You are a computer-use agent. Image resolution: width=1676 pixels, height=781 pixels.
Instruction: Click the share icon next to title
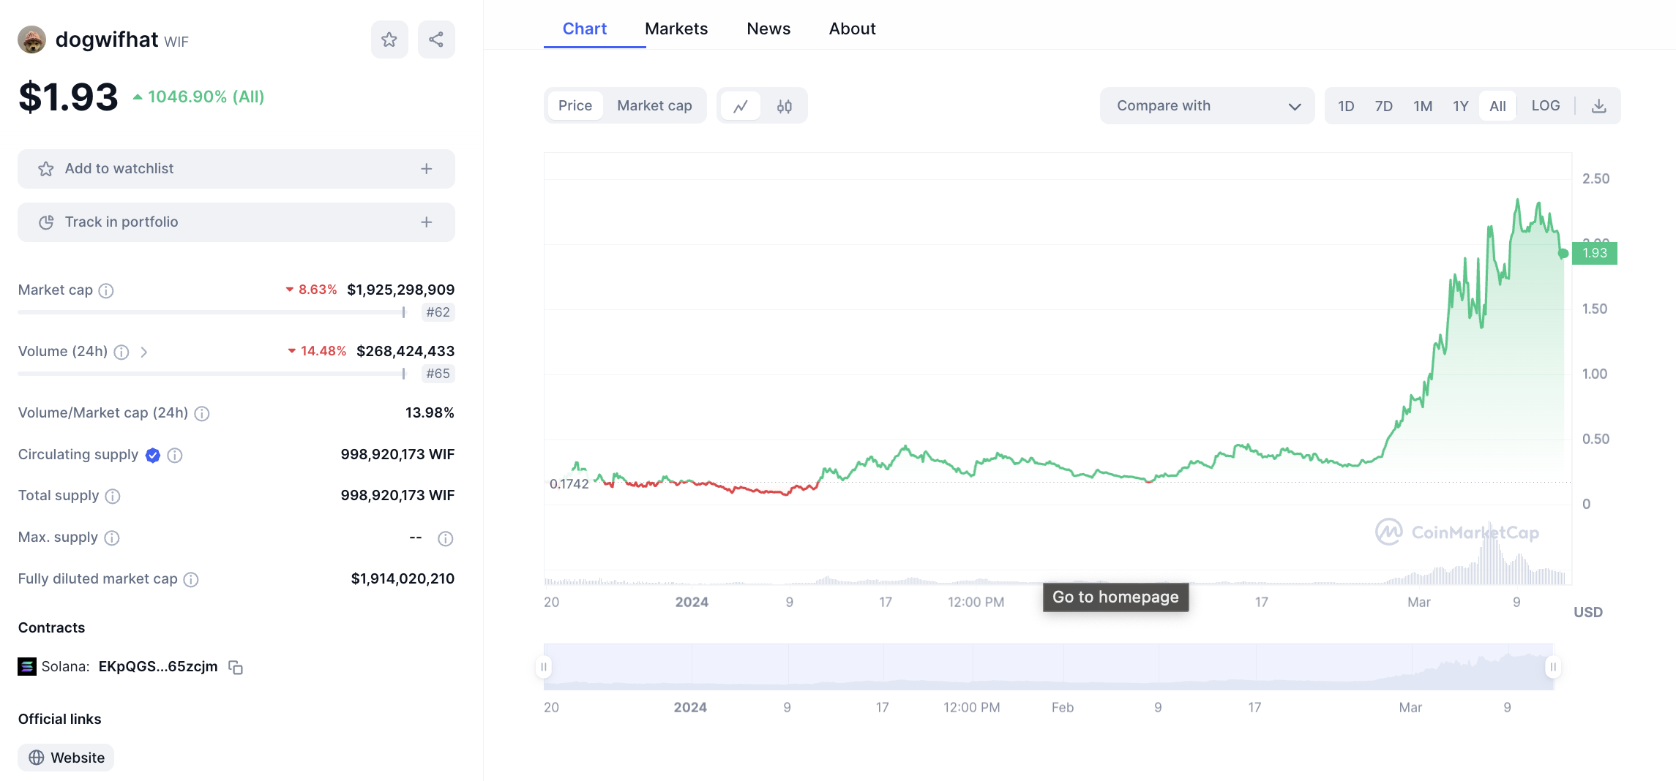pos(436,39)
